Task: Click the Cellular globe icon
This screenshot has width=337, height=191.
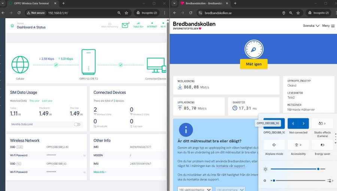Action: coord(20,65)
